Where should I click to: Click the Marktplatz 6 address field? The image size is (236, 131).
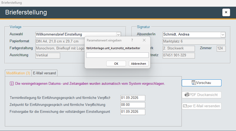coord(194,41)
